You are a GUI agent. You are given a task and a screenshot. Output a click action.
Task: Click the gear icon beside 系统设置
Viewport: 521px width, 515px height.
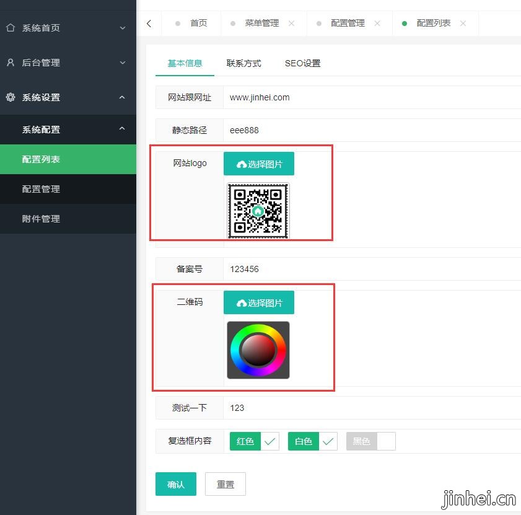(x=11, y=97)
